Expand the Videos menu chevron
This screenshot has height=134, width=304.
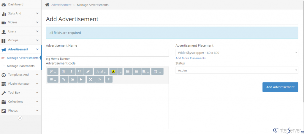37,22
